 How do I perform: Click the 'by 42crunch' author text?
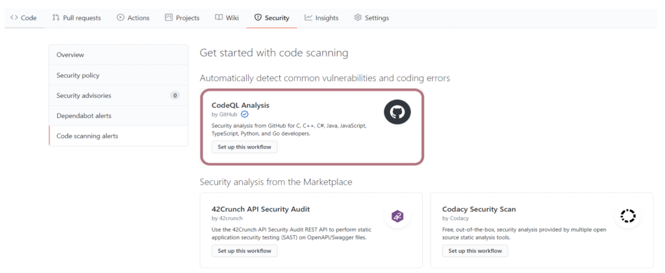pyautogui.click(x=227, y=219)
